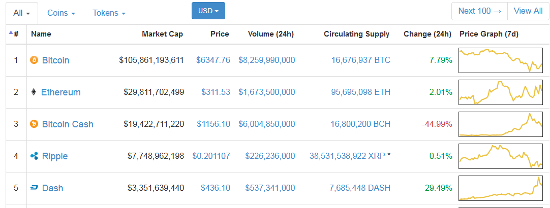Click Bitcoin Cash price $1156.10
The width and height of the screenshot is (550, 208).
213,124
